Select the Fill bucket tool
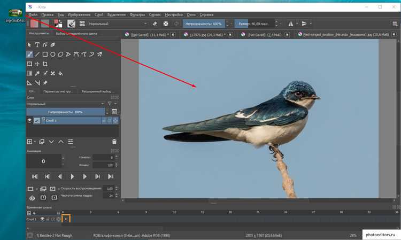This screenshot has height=240, width=401. coord(60,73)
